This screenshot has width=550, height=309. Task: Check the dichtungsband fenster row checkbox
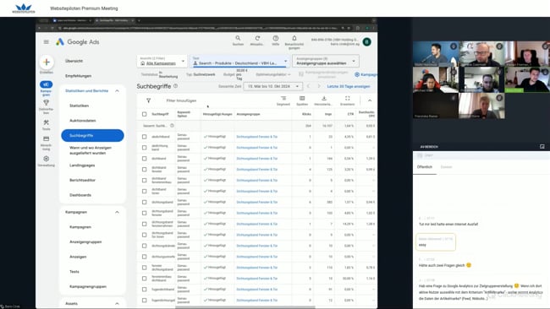pyautogui.click(x=144, y=213)
